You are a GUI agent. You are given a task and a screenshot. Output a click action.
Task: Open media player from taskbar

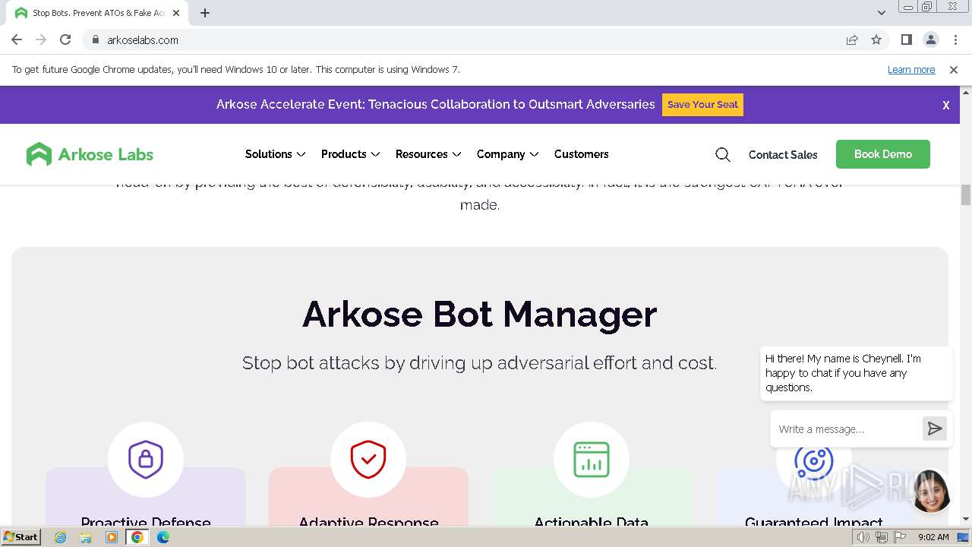click(x=112, y=537)
